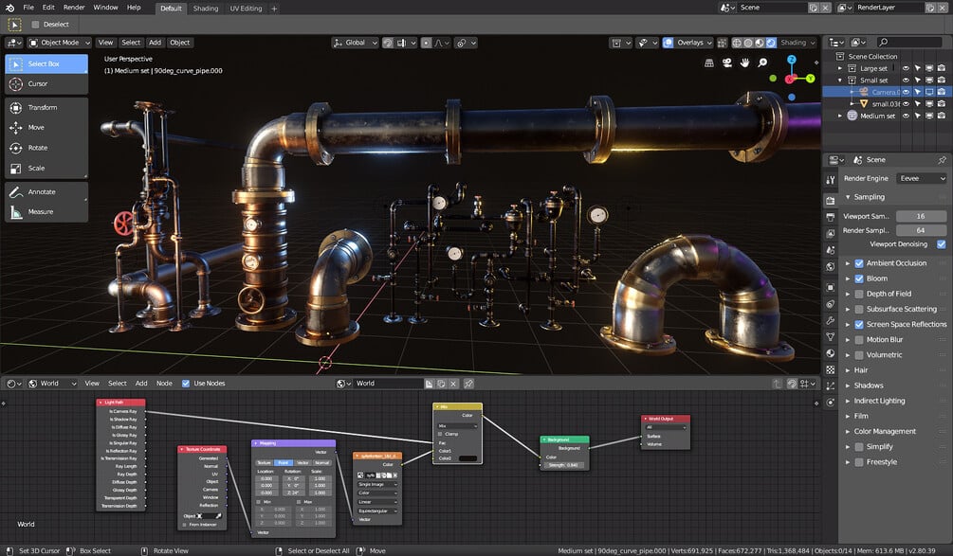Choose the Measure tool
Screen dimensions: 953x556
coord(46,212)
